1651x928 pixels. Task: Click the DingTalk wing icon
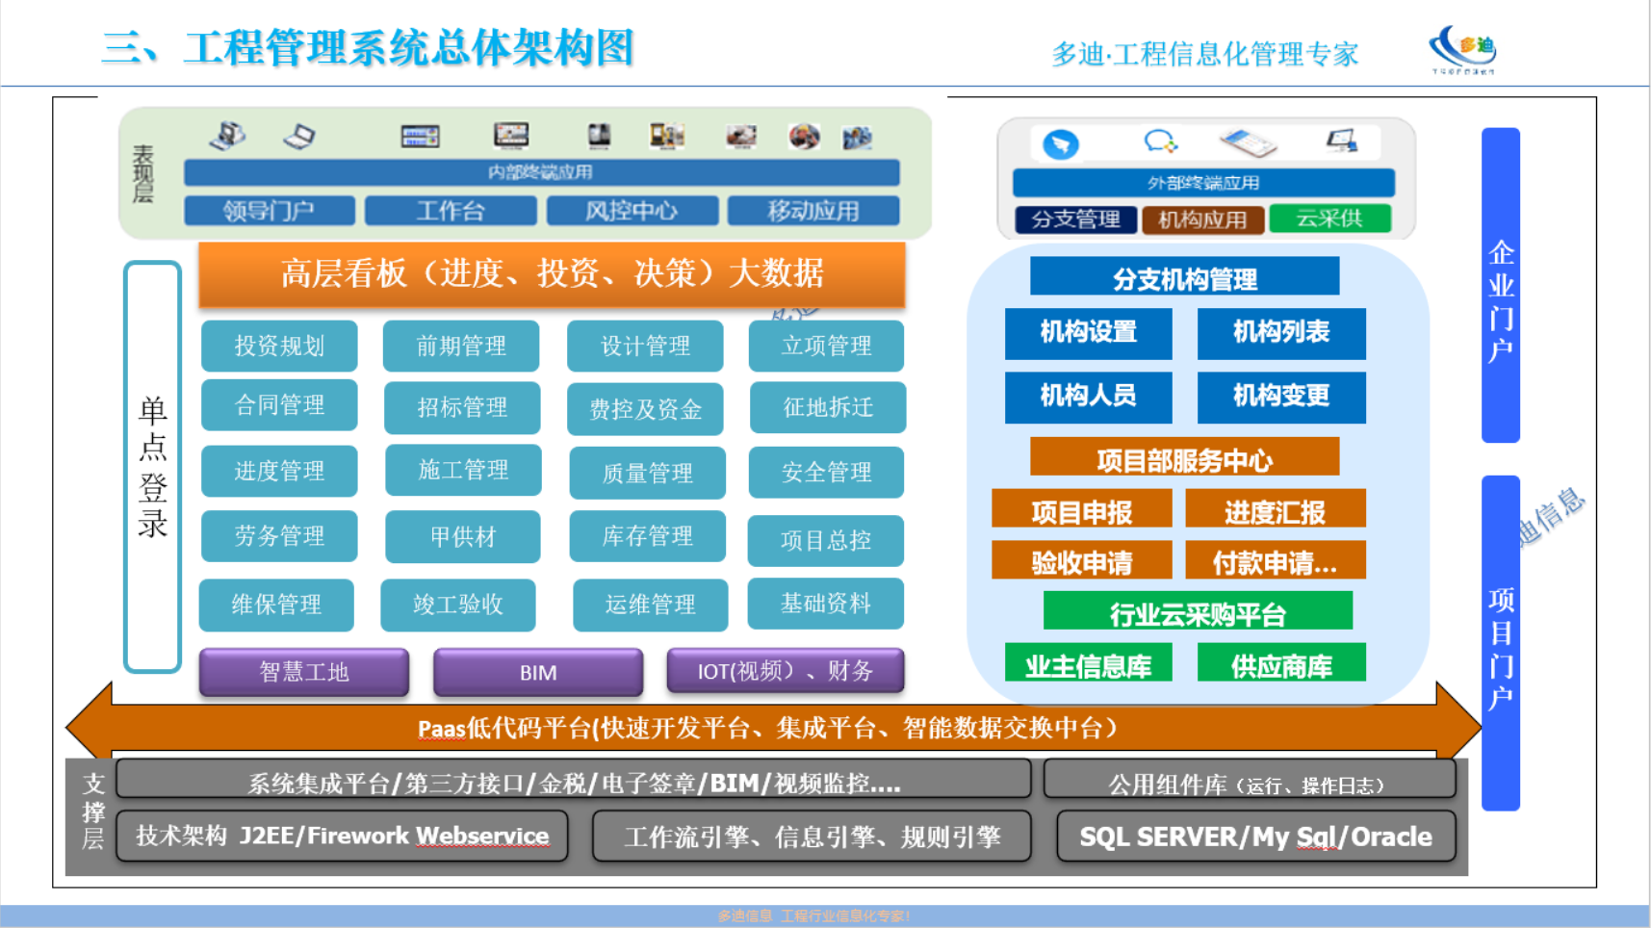click(1061, 144)
